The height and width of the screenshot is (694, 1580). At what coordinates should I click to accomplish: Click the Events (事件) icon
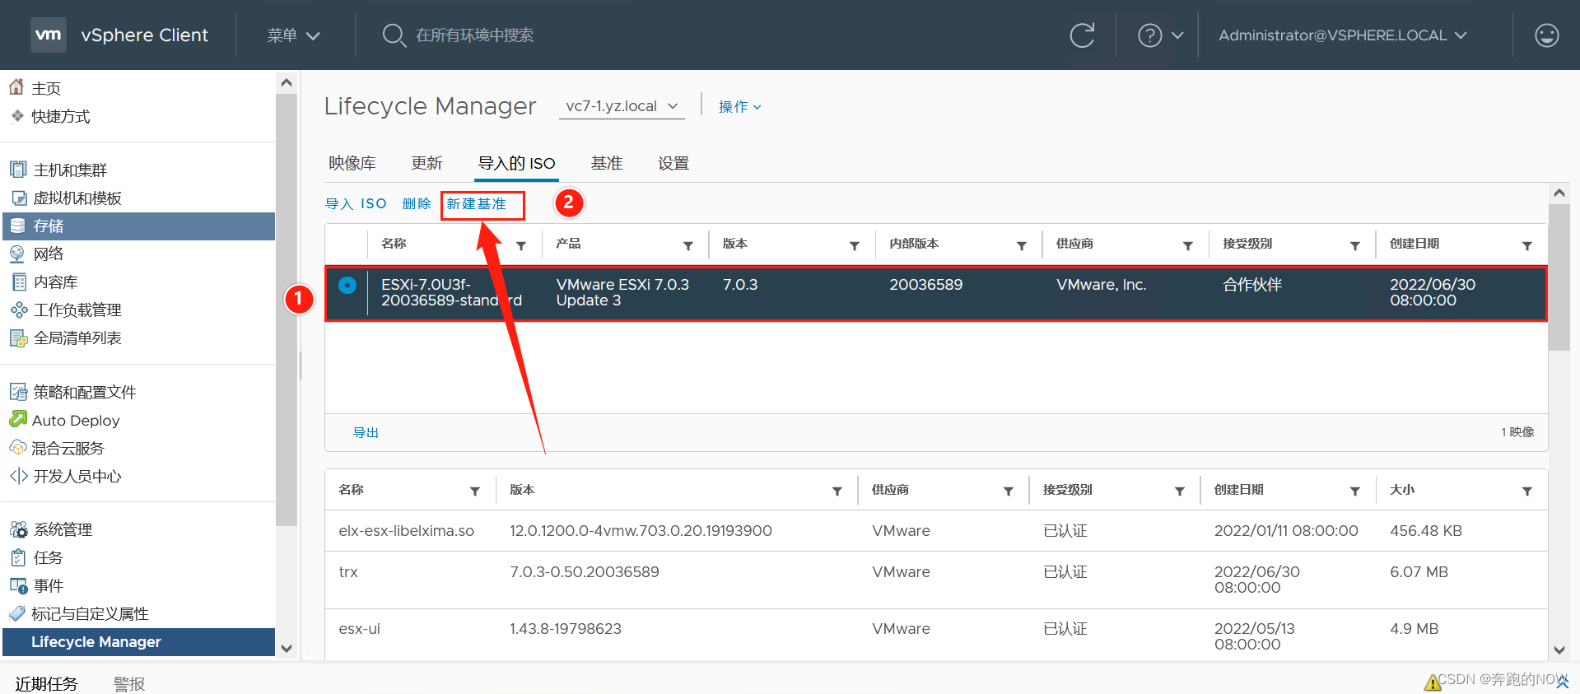point(18,585)
